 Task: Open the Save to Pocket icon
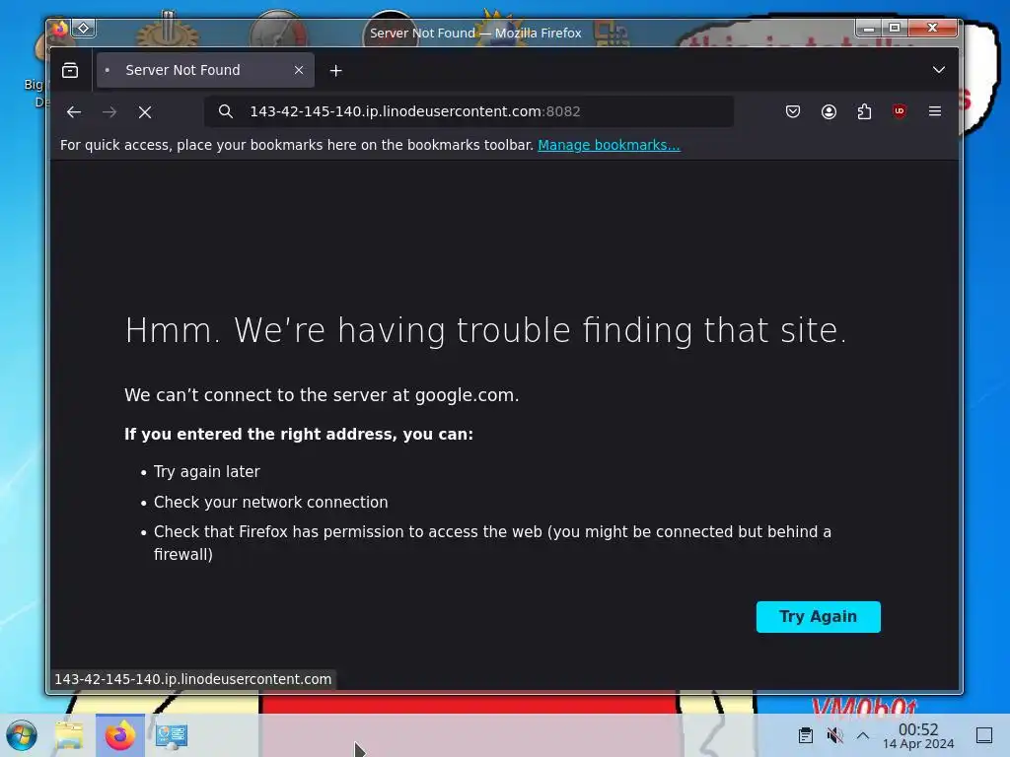click(x=793, y=111)
